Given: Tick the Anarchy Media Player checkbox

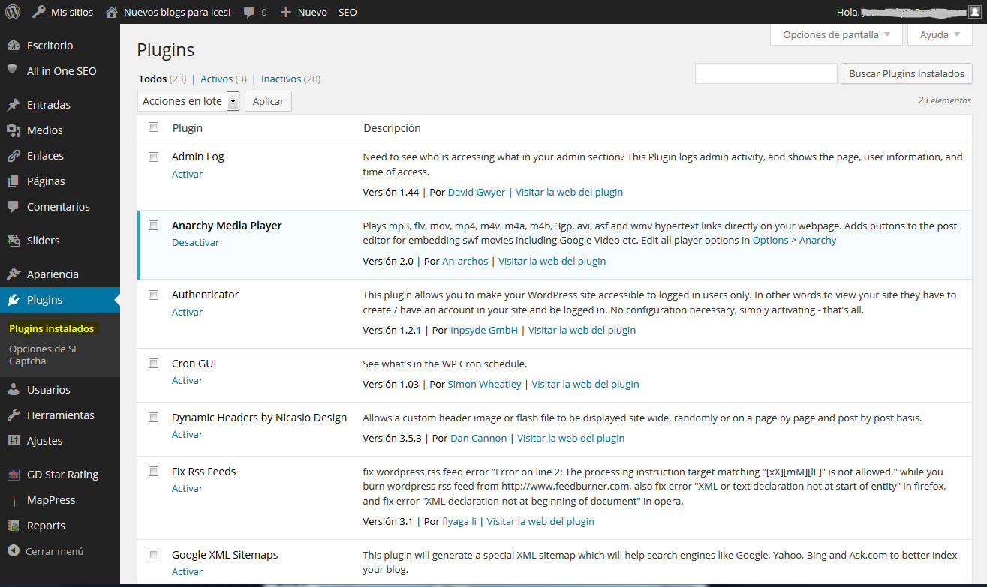Looking at the screenshot, I should click(x=154, y=226).
